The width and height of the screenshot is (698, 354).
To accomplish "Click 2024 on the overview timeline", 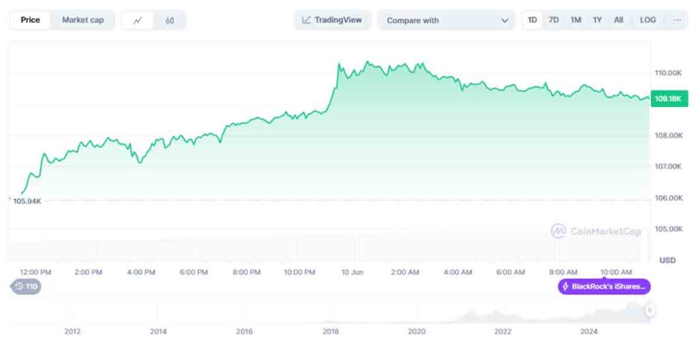I will tap(589, 332).
